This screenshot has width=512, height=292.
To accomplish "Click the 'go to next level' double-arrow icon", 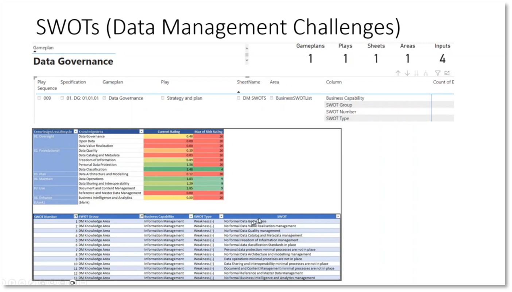I will click(x=416, y=73).
